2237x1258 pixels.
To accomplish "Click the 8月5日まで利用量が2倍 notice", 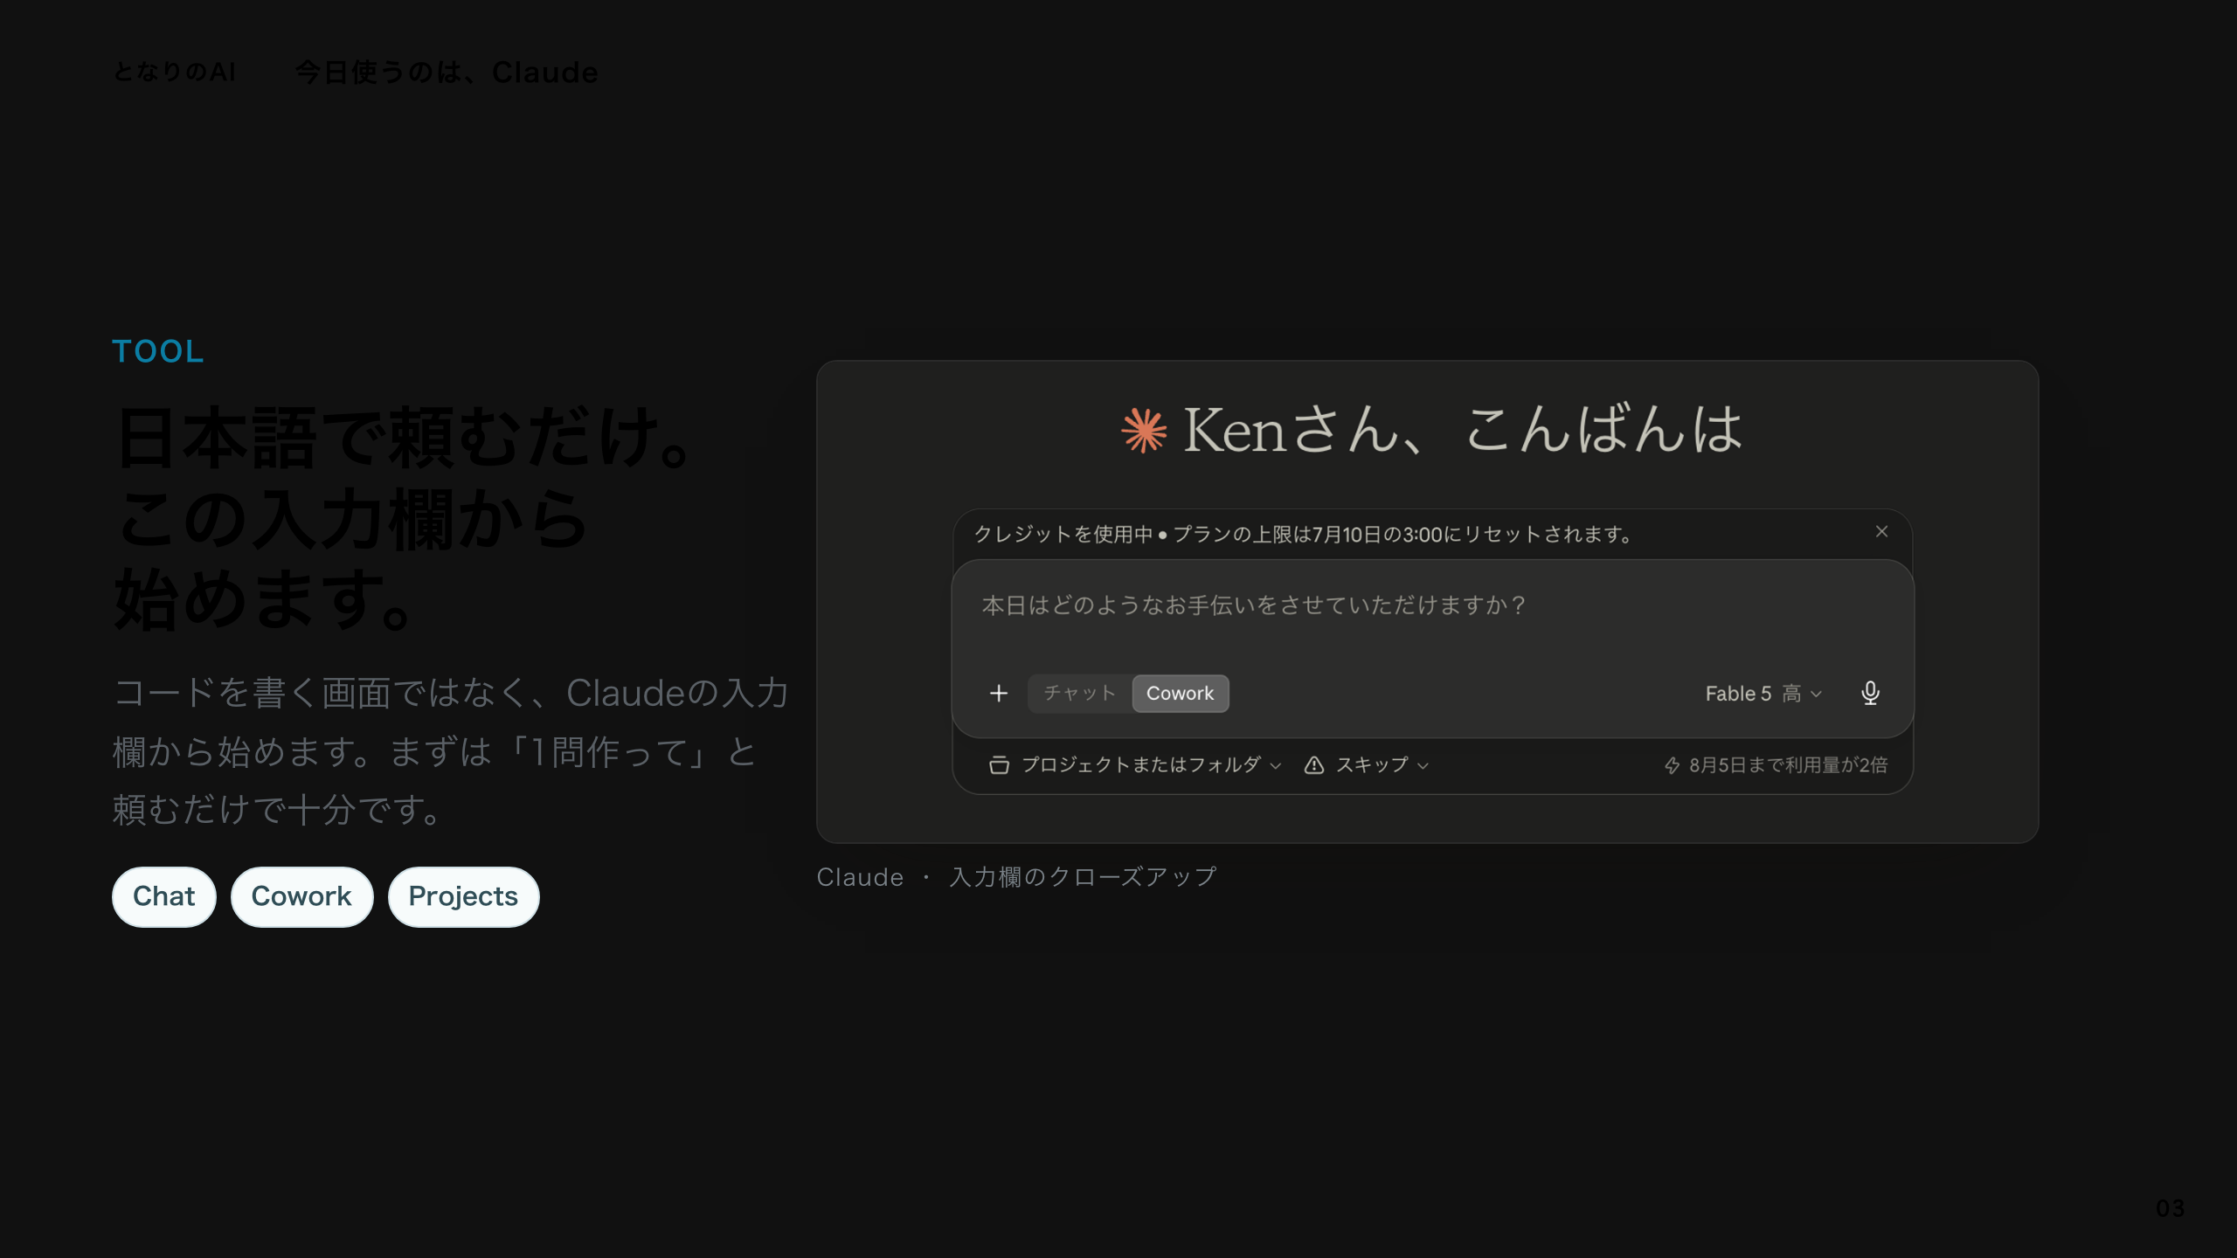I will click(x=1776, y=765).
